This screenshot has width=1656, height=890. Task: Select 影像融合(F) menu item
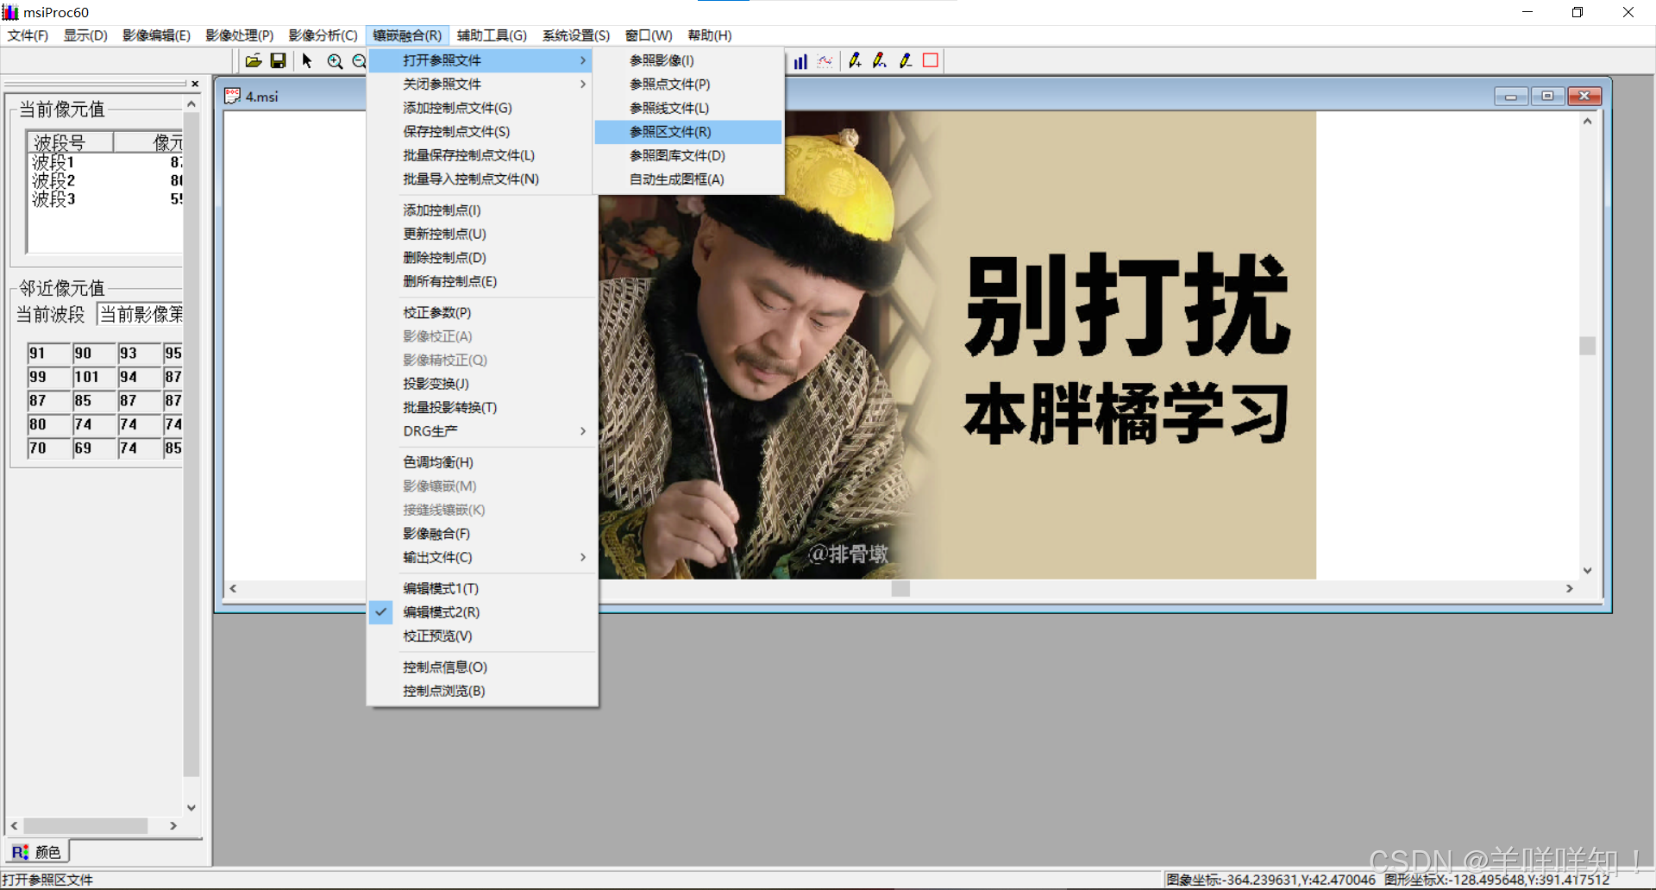pos(481,534)
